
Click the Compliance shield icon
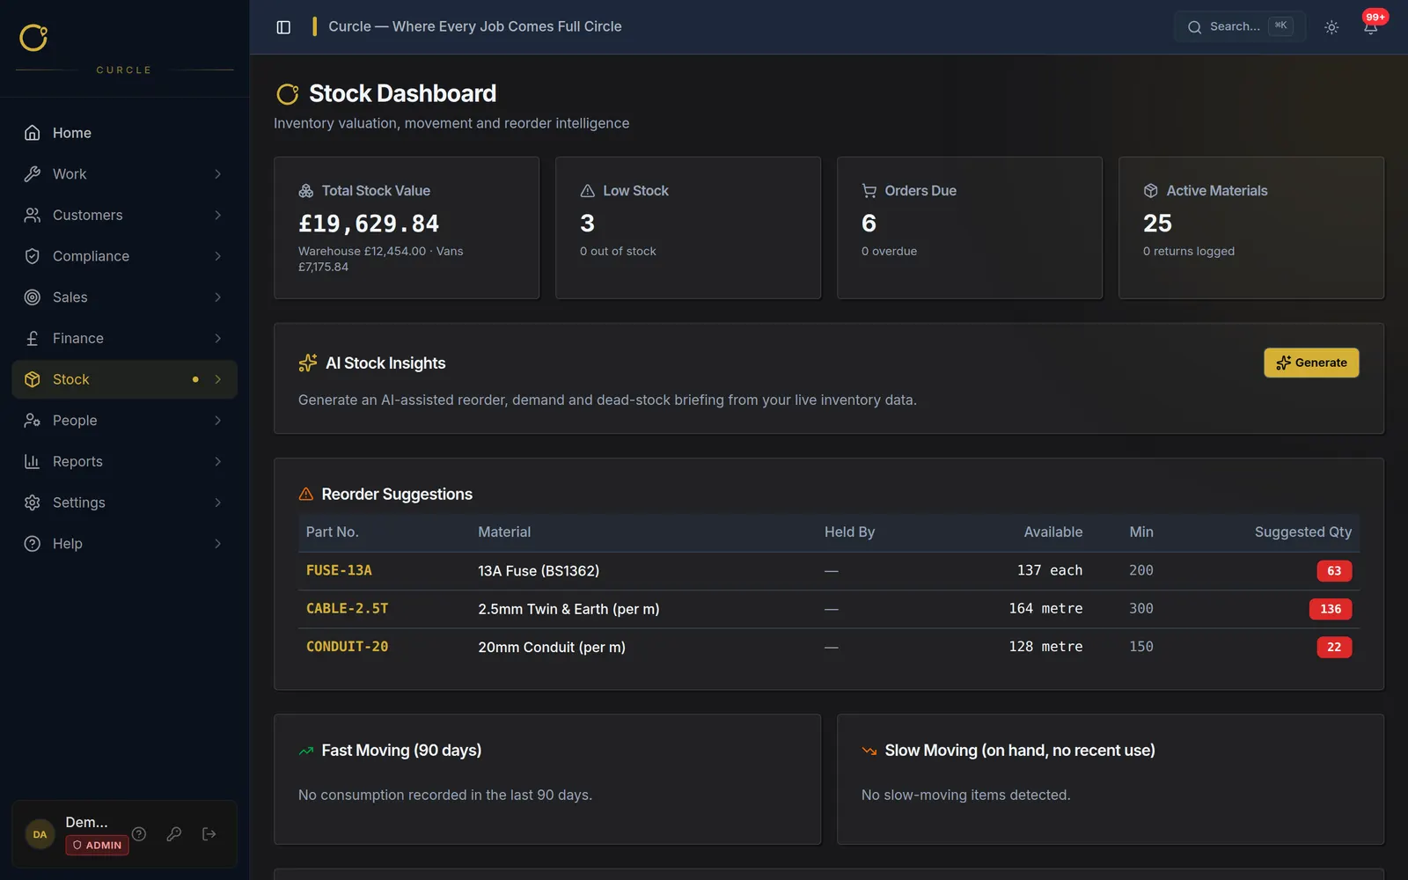pyautogui.click(x=33, y=256)
